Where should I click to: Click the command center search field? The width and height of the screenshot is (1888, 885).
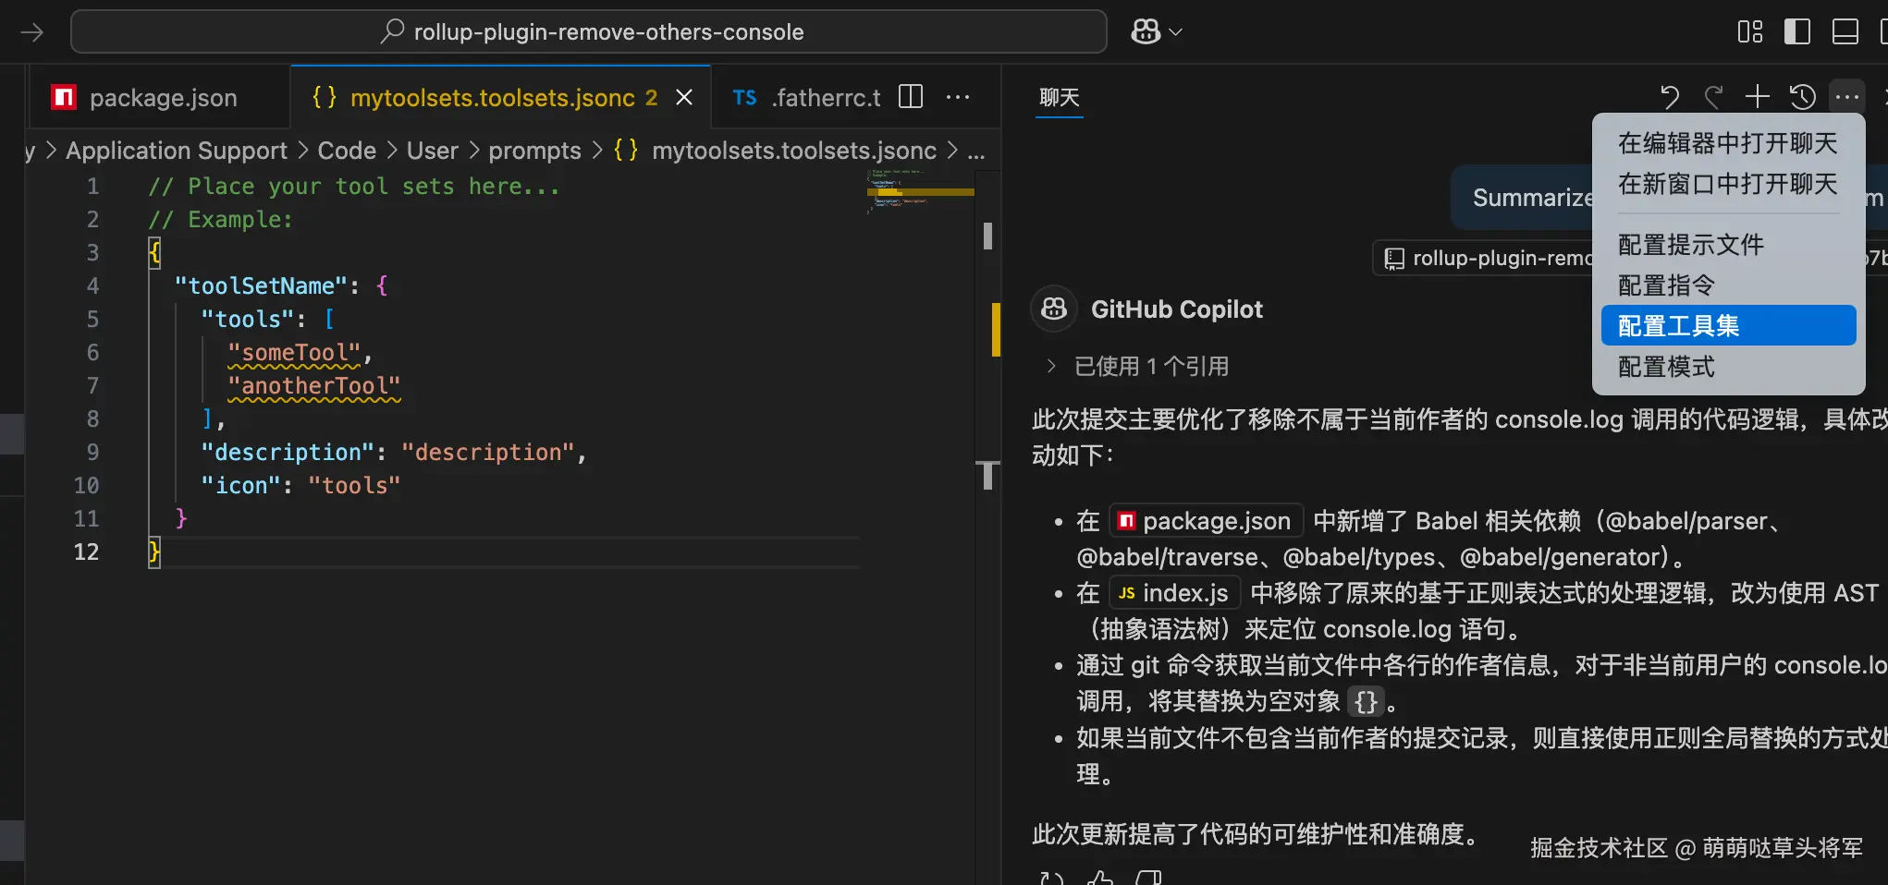(589, 32)
